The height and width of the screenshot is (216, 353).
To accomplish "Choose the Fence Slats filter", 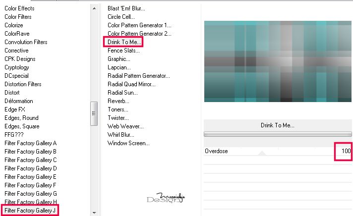I will 123,51.
